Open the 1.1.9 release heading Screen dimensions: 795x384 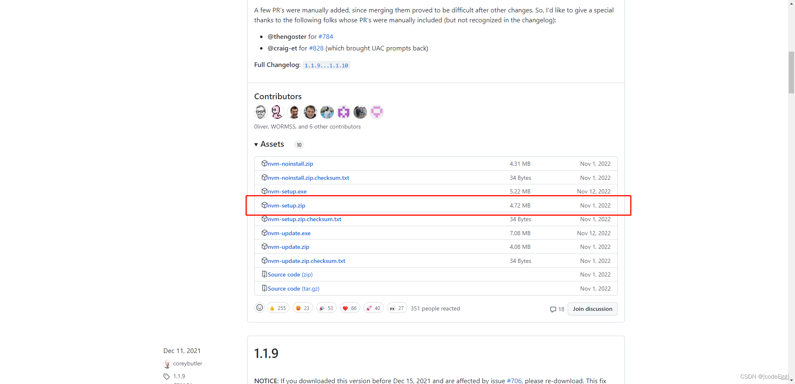[x=266, y=353]
